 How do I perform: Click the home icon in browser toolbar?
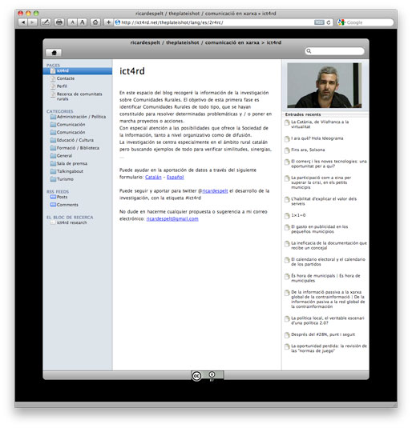pyautogui.click(x=95, y=22)
